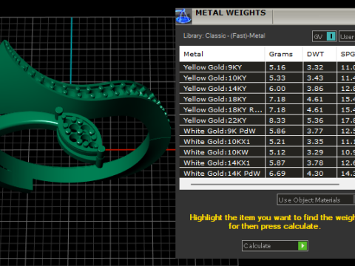Toggle the GV switch
Viewport: 355px width, 266px height.
tap(324, 37)
